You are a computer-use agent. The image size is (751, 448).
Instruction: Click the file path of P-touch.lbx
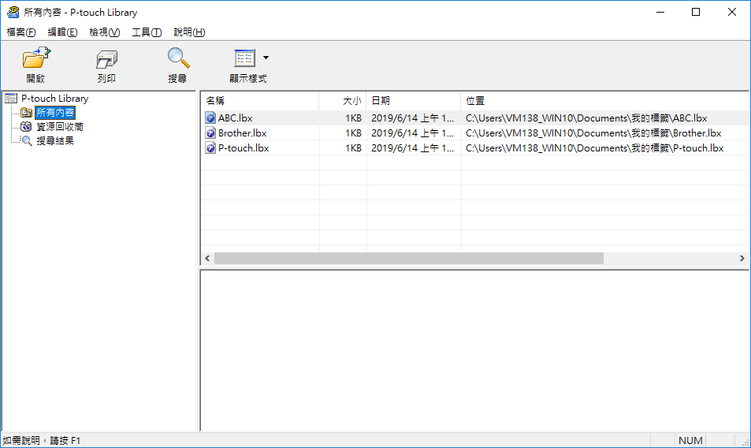594,148
